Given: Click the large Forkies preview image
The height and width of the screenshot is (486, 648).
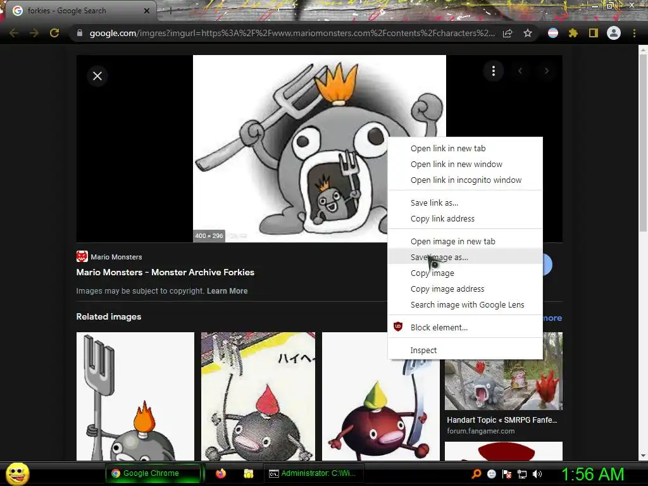Looking at the screenshot, I should 319,148.
